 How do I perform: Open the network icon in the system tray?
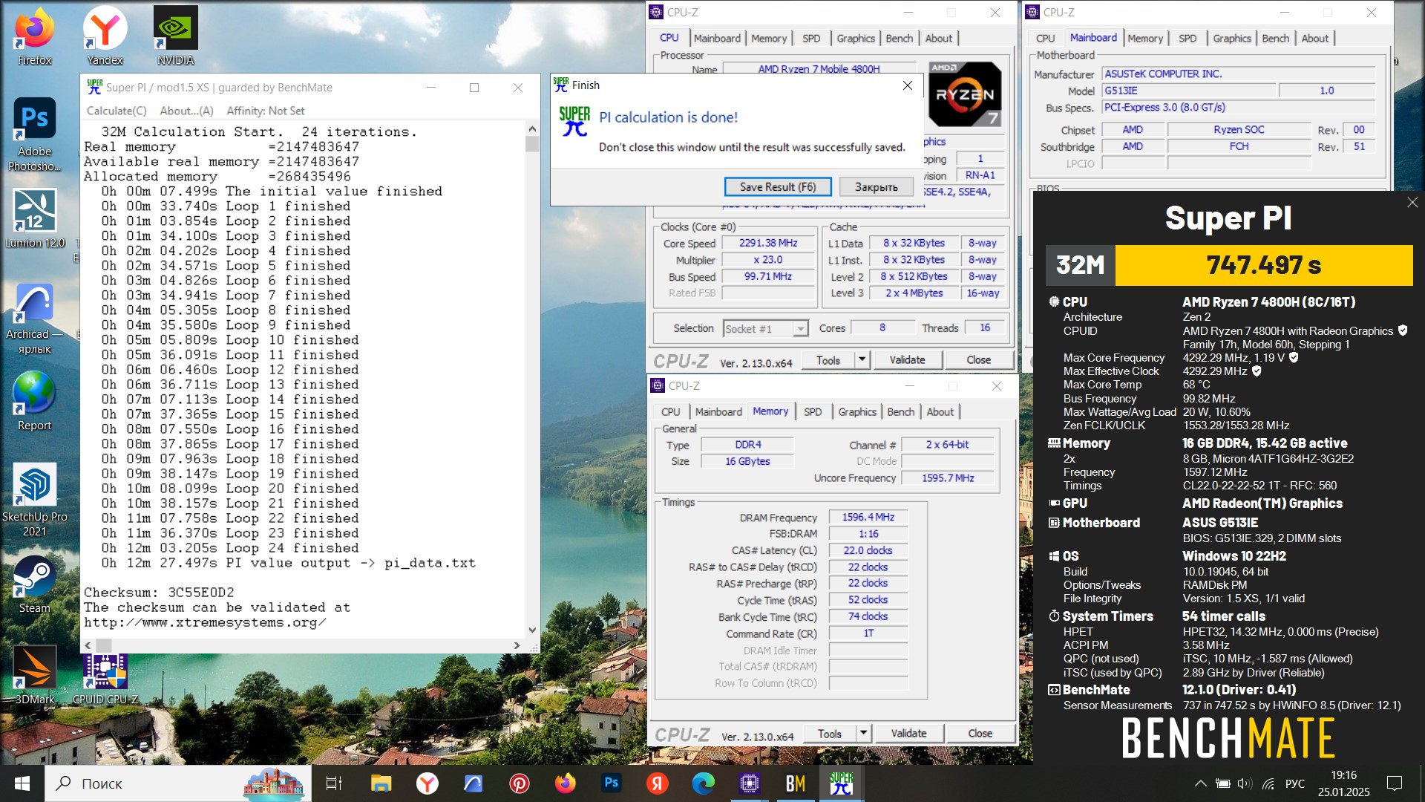(x=1268, y=783)
